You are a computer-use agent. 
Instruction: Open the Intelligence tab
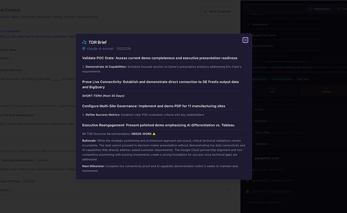(320, 9)
